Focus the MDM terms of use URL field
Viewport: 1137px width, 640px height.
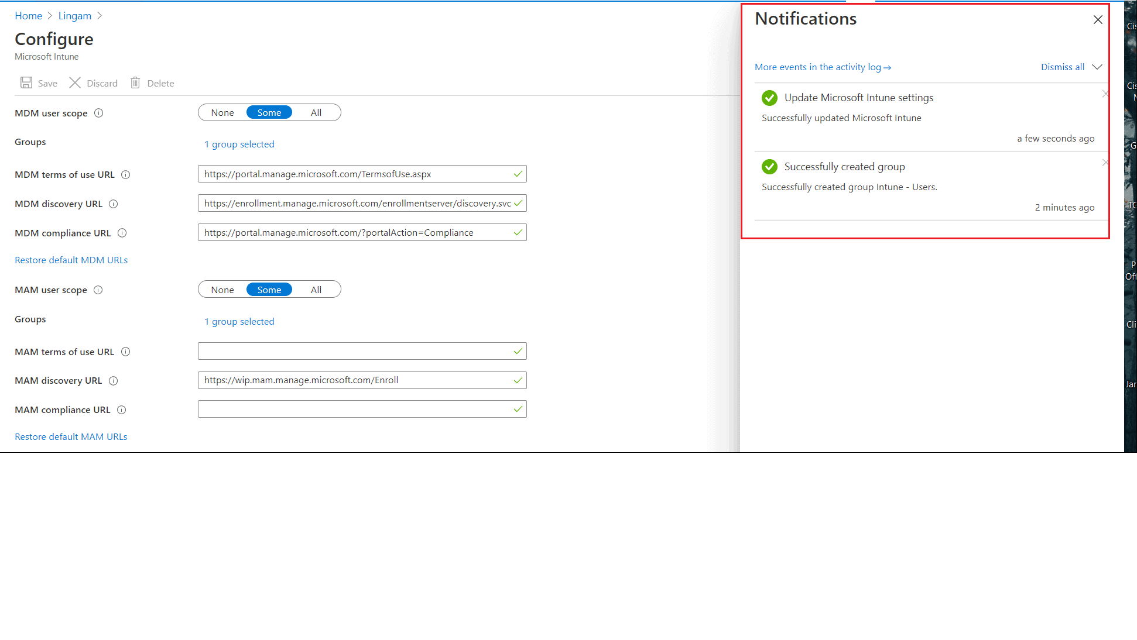coord(362,174)
